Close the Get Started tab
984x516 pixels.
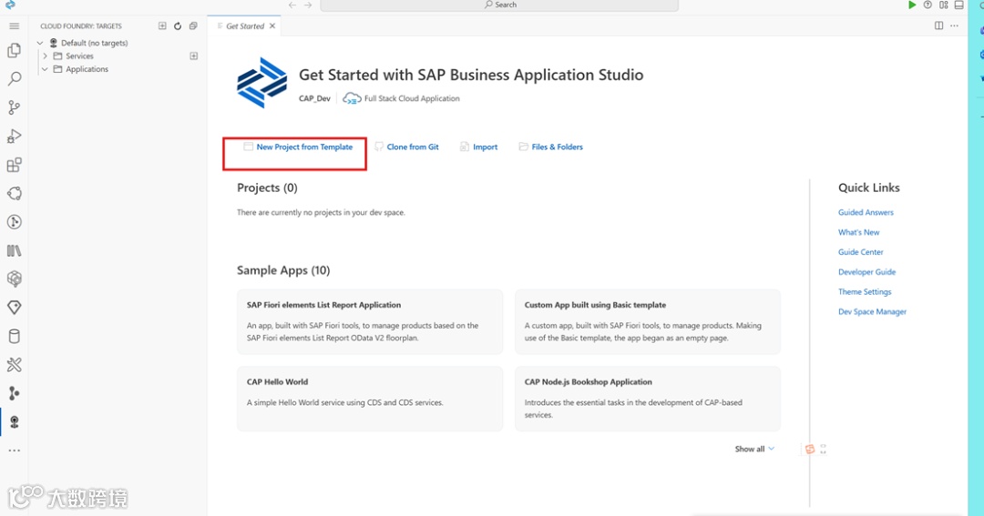pos(272,25)
